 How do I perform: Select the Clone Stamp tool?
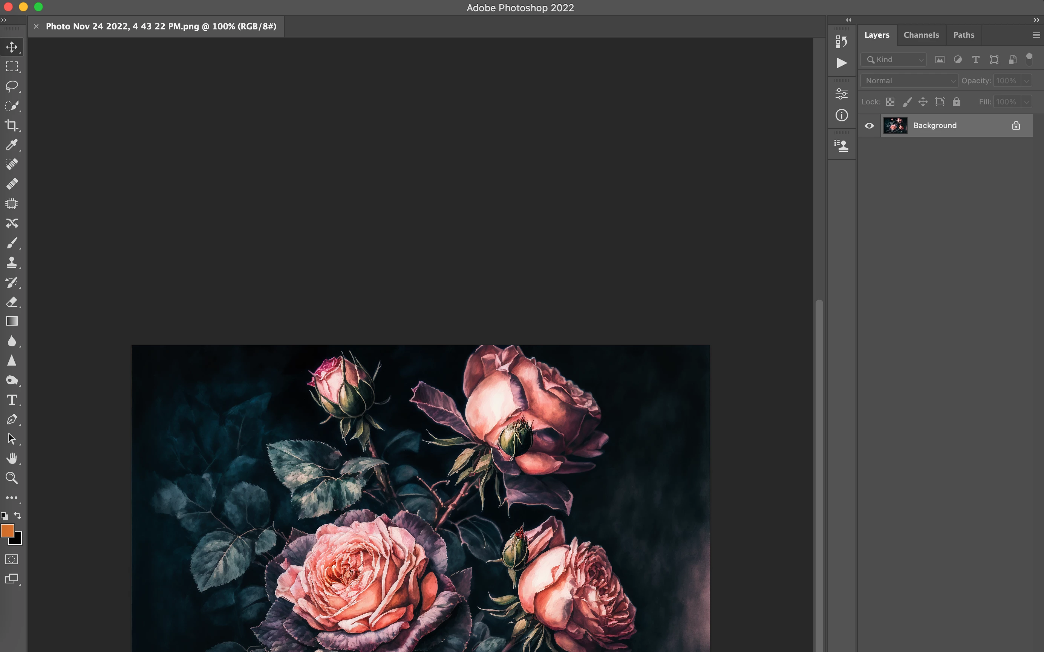[12, 263]
